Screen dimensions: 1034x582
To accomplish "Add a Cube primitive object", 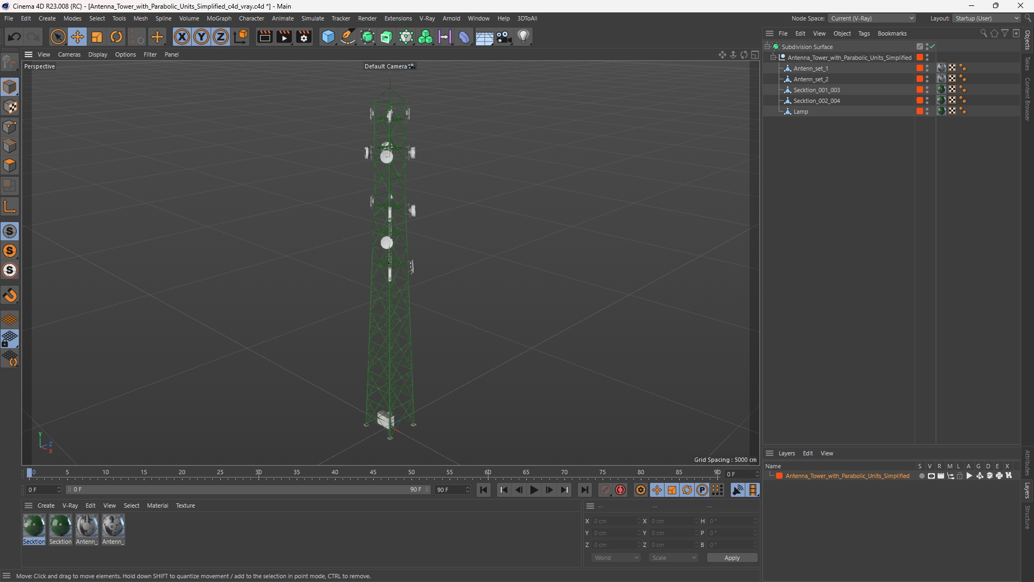I will point(328,37).
